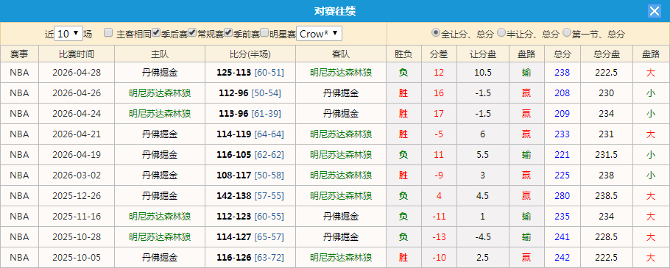Click handicap value -4.5
Viewport: 670px width, 268px height.
pos(483,237)
